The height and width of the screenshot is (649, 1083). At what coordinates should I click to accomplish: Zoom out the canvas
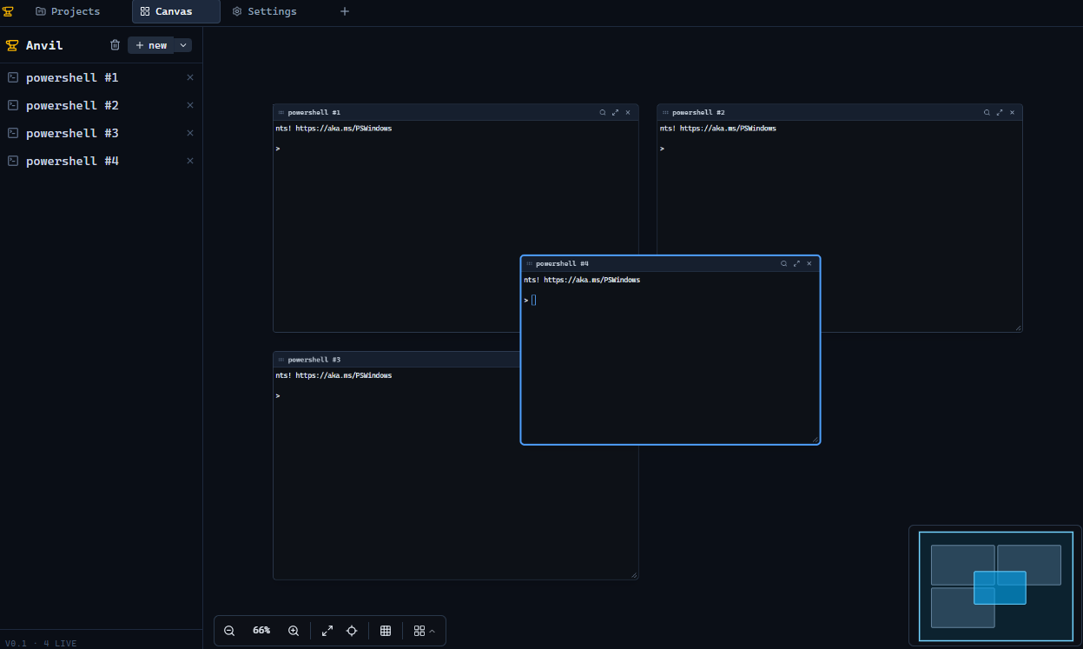pos(229,631)
